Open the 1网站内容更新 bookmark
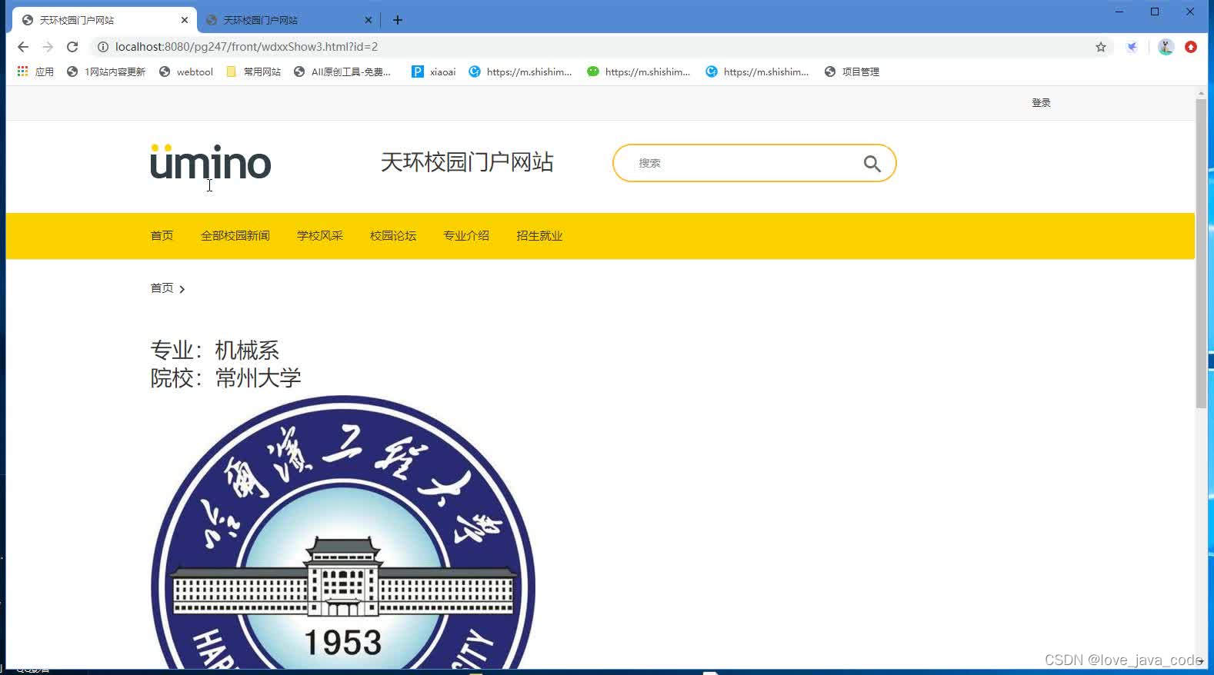 [x=106, y=71]
